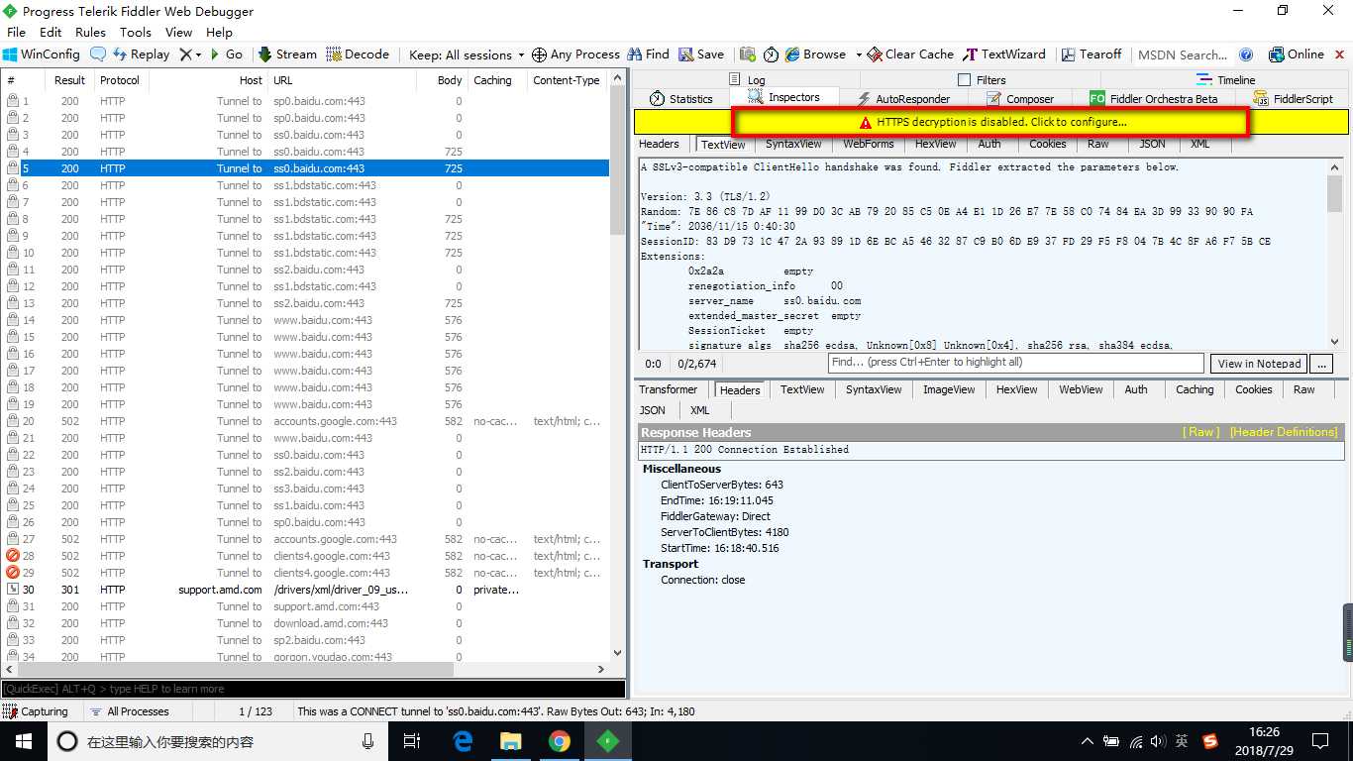Click the Go resume button
1353x761 pixels.
(x=226, y=54)
